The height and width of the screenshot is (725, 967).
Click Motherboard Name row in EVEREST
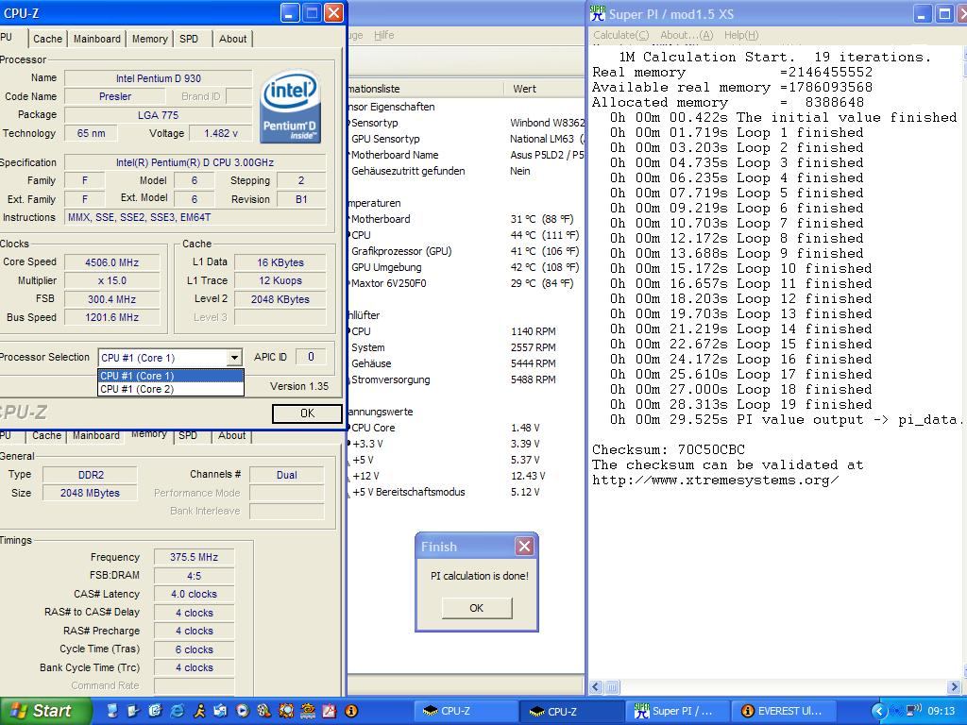pos(467,155)
